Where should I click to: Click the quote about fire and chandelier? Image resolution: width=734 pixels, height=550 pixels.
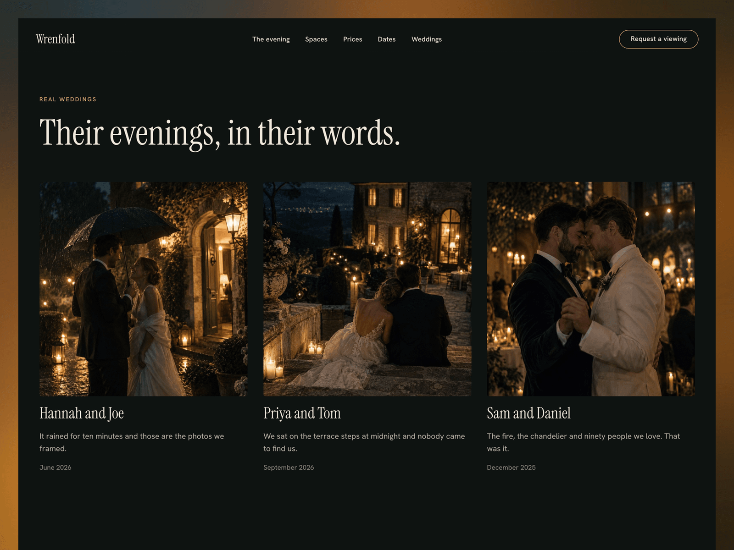pyautogui.click(x=584, y=442)
